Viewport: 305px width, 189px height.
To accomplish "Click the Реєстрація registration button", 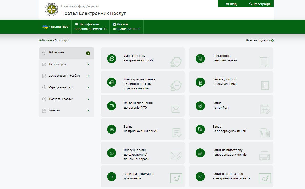I will tap(260, 4).
